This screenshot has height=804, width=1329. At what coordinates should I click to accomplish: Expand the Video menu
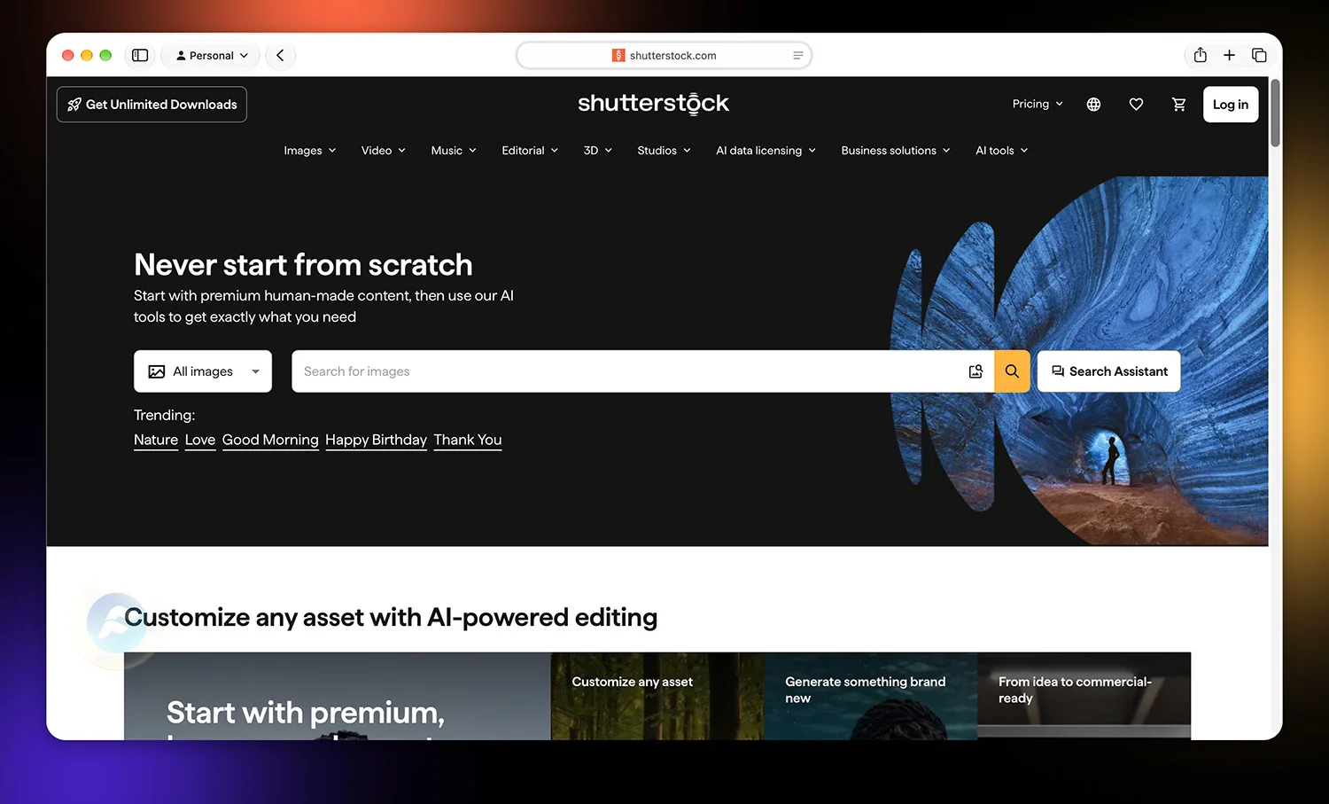pyautogui.click(x=383, y=151)
